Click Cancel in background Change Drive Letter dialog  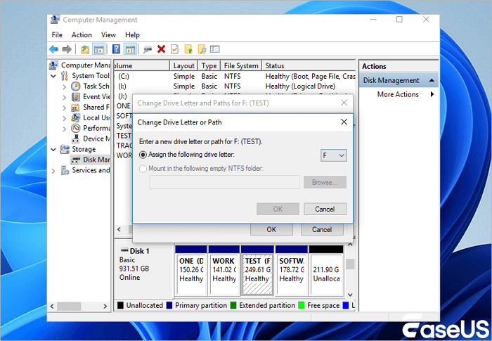322,229
